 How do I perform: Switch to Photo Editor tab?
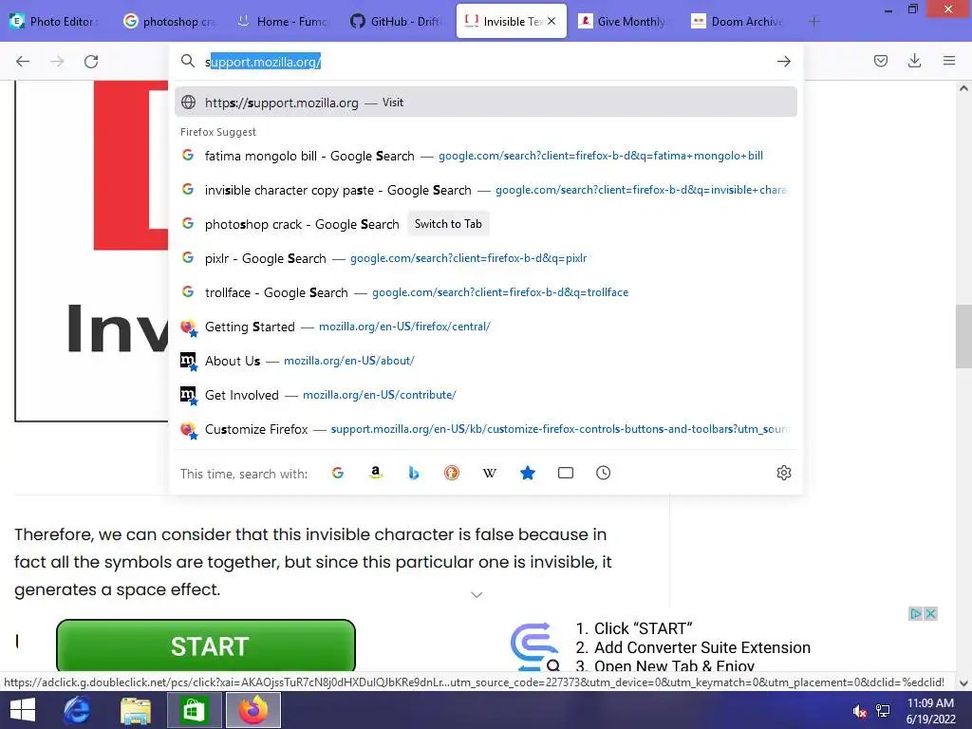tap(56, 21)
